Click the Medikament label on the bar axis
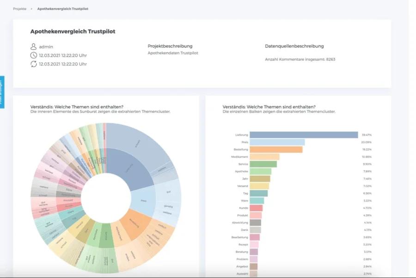Image resolution: width=416 pixels, height=278 pixels. pyautogui.click(x=239, y=157)
